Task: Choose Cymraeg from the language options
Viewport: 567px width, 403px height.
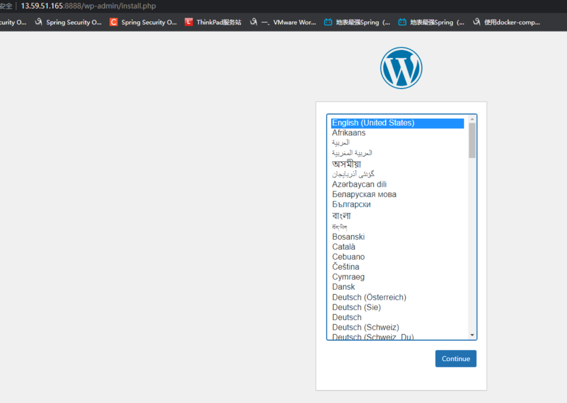Action: pyautogui.click(x=348, y=276)
